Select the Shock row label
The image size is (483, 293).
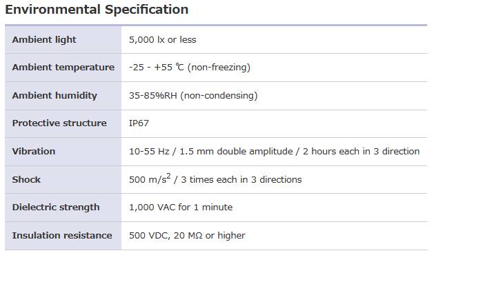(26, 180)
